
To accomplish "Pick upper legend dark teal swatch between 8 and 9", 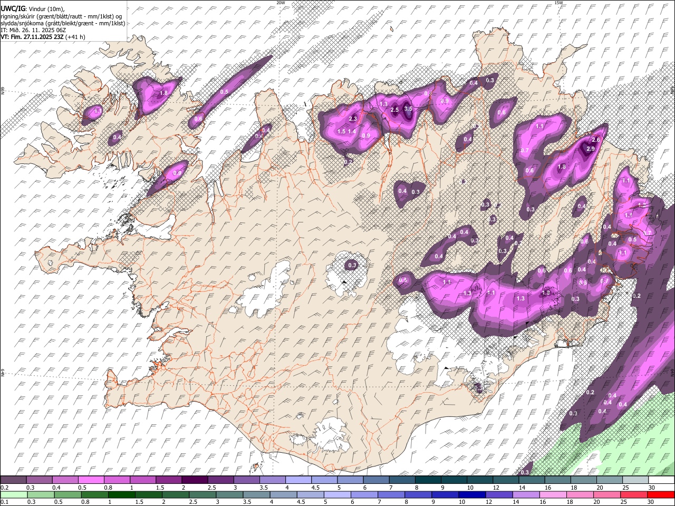I will coord(428,480).
